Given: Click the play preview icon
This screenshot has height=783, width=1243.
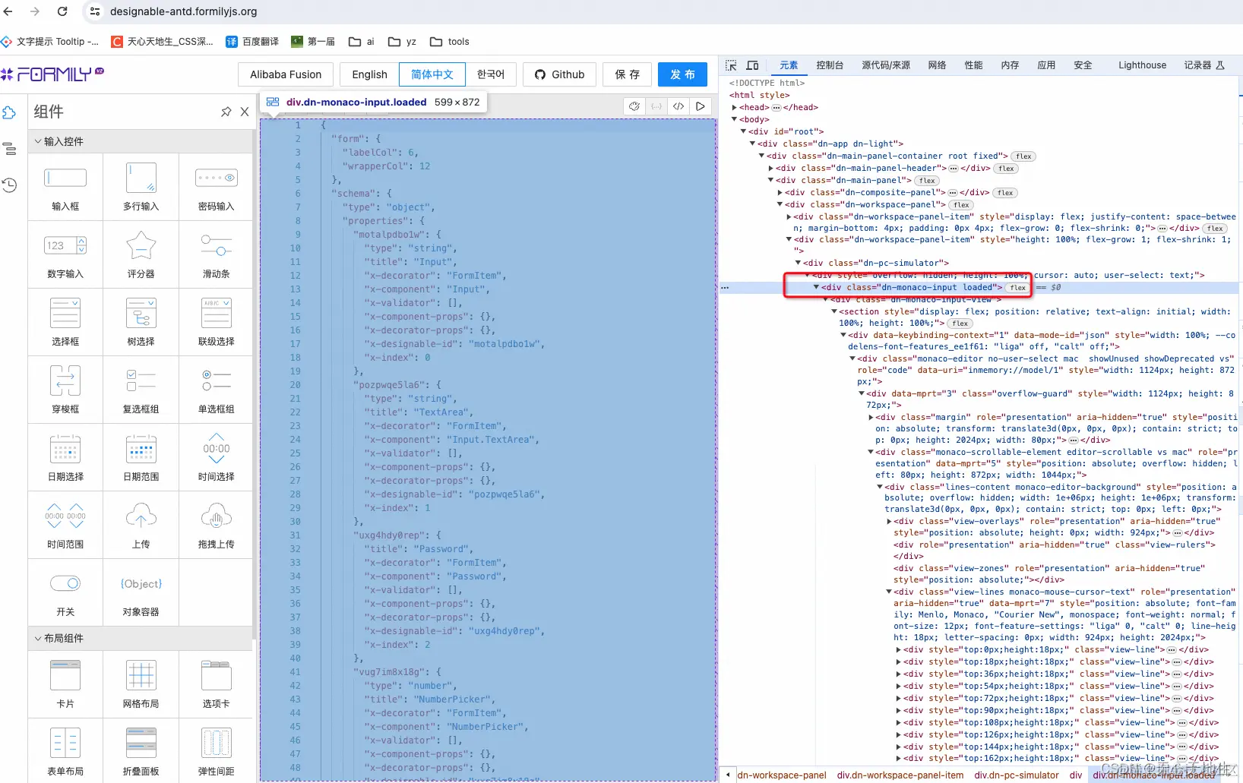Looking at the screenshot, I should (x=700, y=106).
